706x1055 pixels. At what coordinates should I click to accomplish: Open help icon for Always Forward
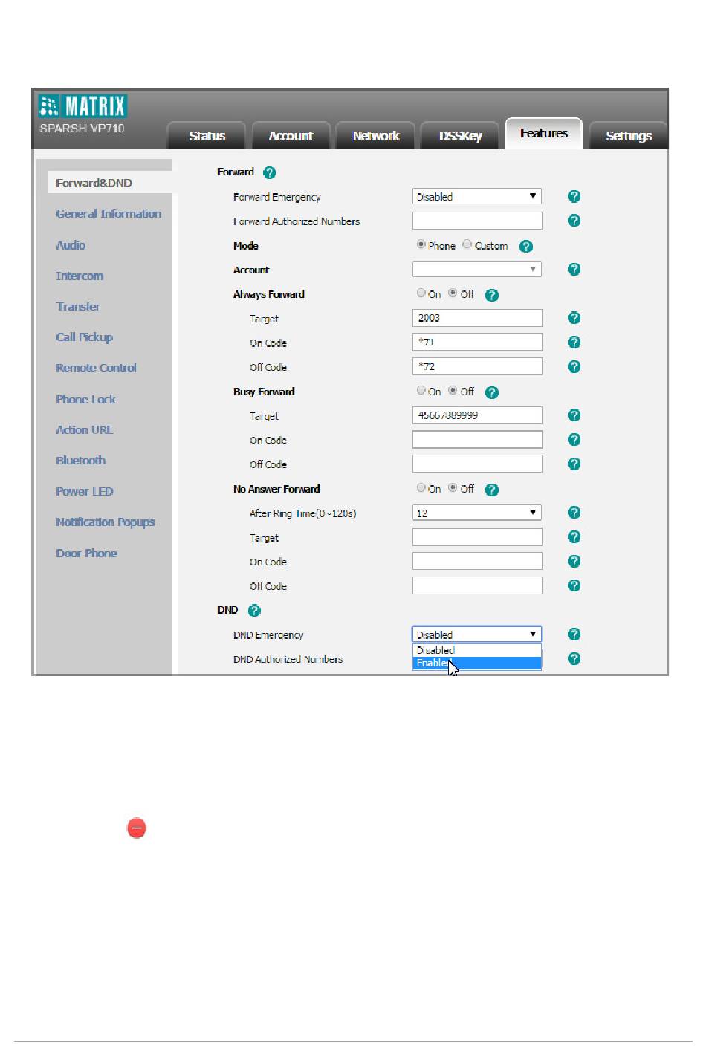click(492, 295)
